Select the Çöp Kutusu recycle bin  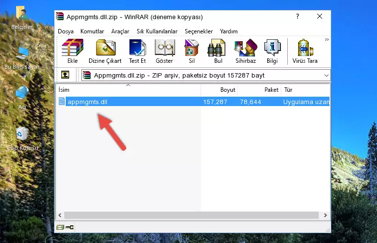[22, 138]
